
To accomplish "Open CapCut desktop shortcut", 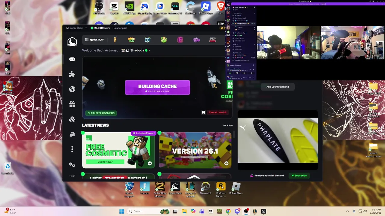I will coord(114,8).
